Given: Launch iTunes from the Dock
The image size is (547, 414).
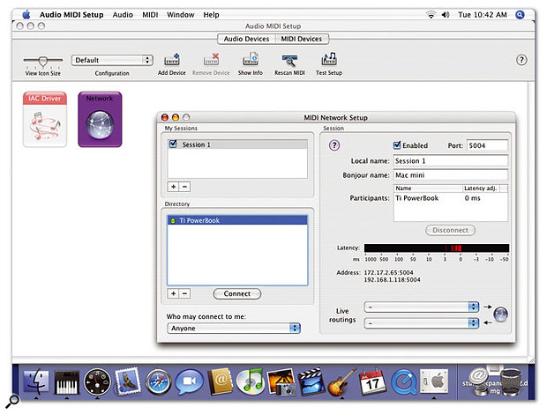Looking at the screenshot, I should click(251, 381).
